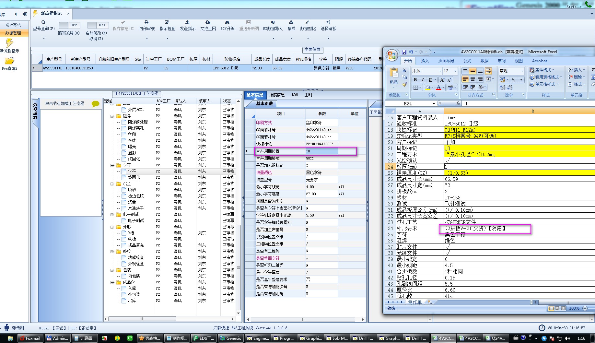Click the Bold button in Excel
This screenshot has height=343, width=595.
click(x=415, y=80)
